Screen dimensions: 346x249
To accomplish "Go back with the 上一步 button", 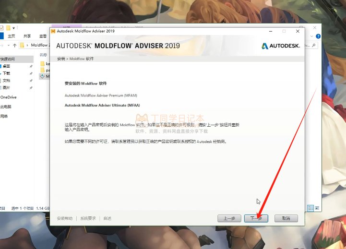I will 229,218.
